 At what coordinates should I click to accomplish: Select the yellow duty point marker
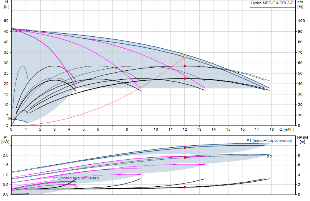pos(185,57)
